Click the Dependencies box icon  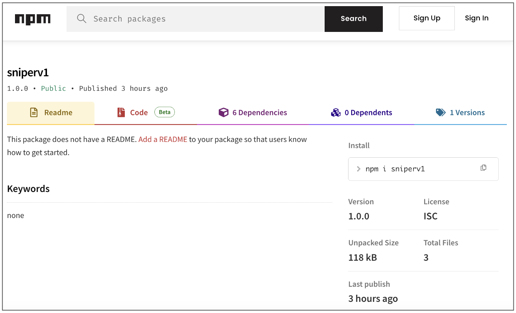(x=223, y=113)
